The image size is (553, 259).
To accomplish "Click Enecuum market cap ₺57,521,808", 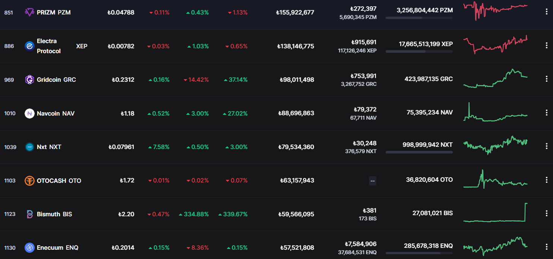I will coord(297,247).
